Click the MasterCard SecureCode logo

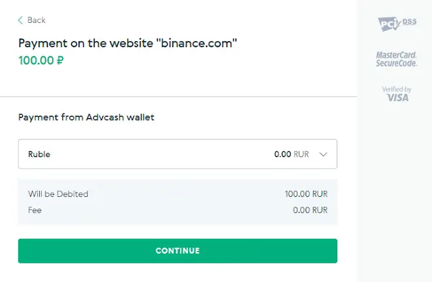[396, 59]
